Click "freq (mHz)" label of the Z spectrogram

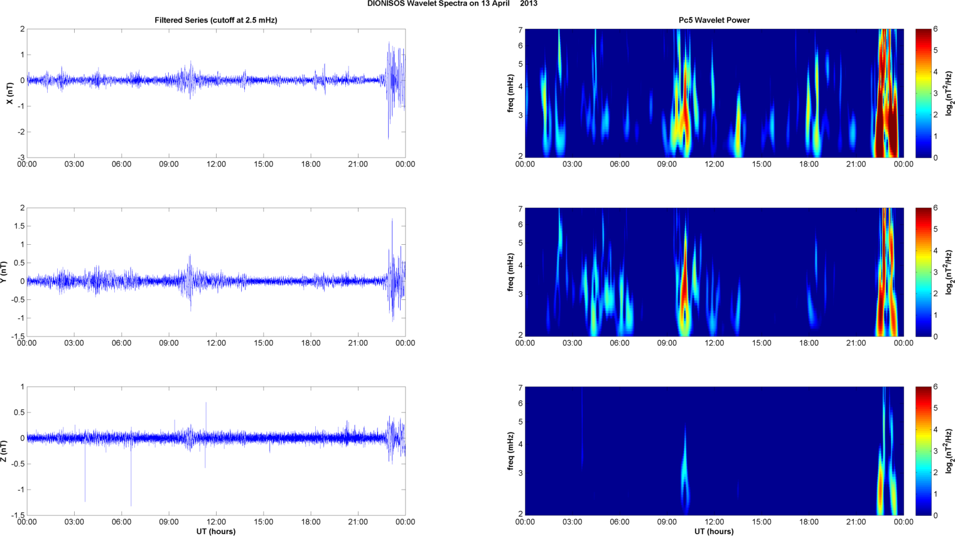pyautogui.click(x=511, y=451)
